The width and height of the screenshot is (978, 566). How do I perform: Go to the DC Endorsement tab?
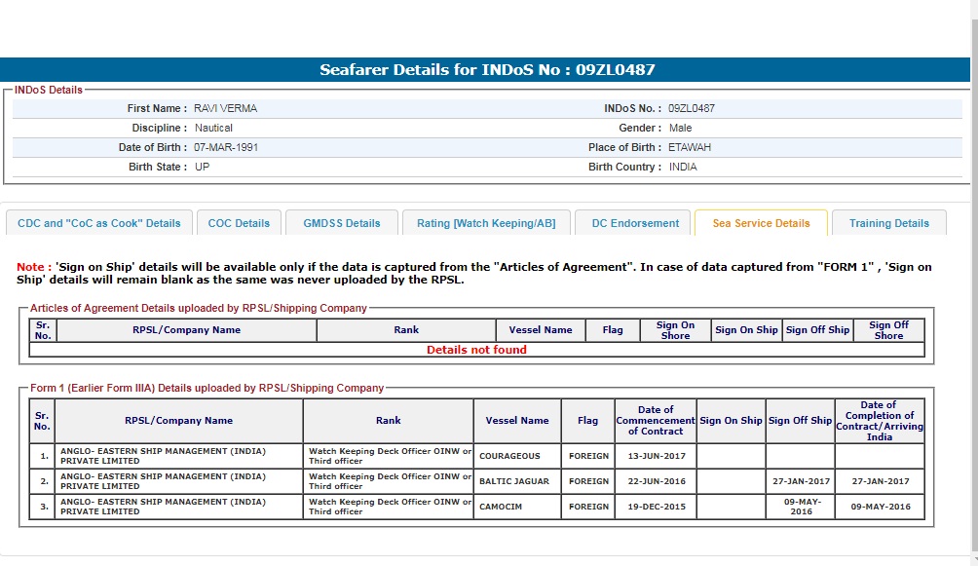tap(635, 223)
